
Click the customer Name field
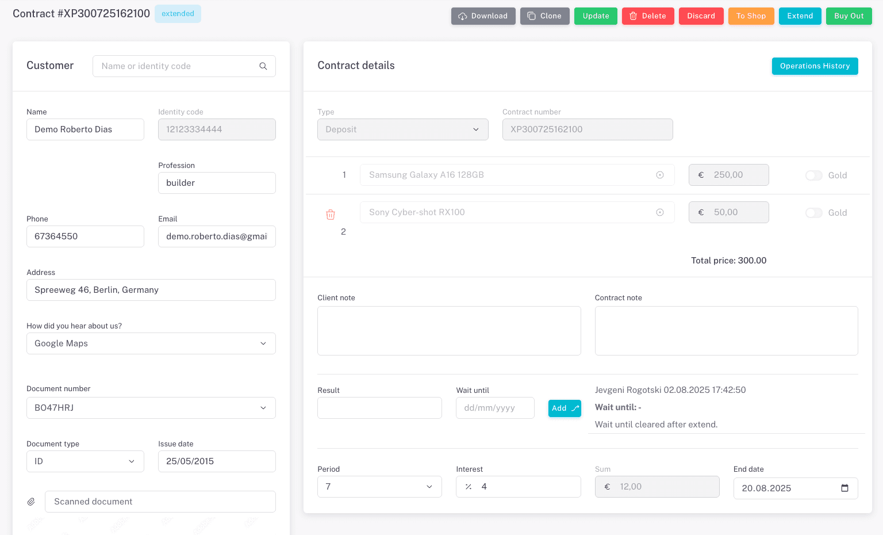click(85, 129)
